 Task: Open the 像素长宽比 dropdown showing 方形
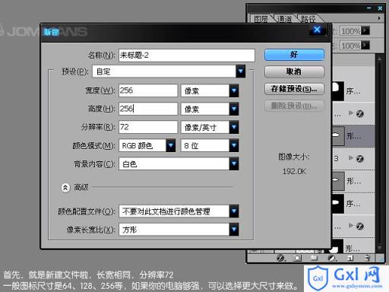click(x=179, y=230)
